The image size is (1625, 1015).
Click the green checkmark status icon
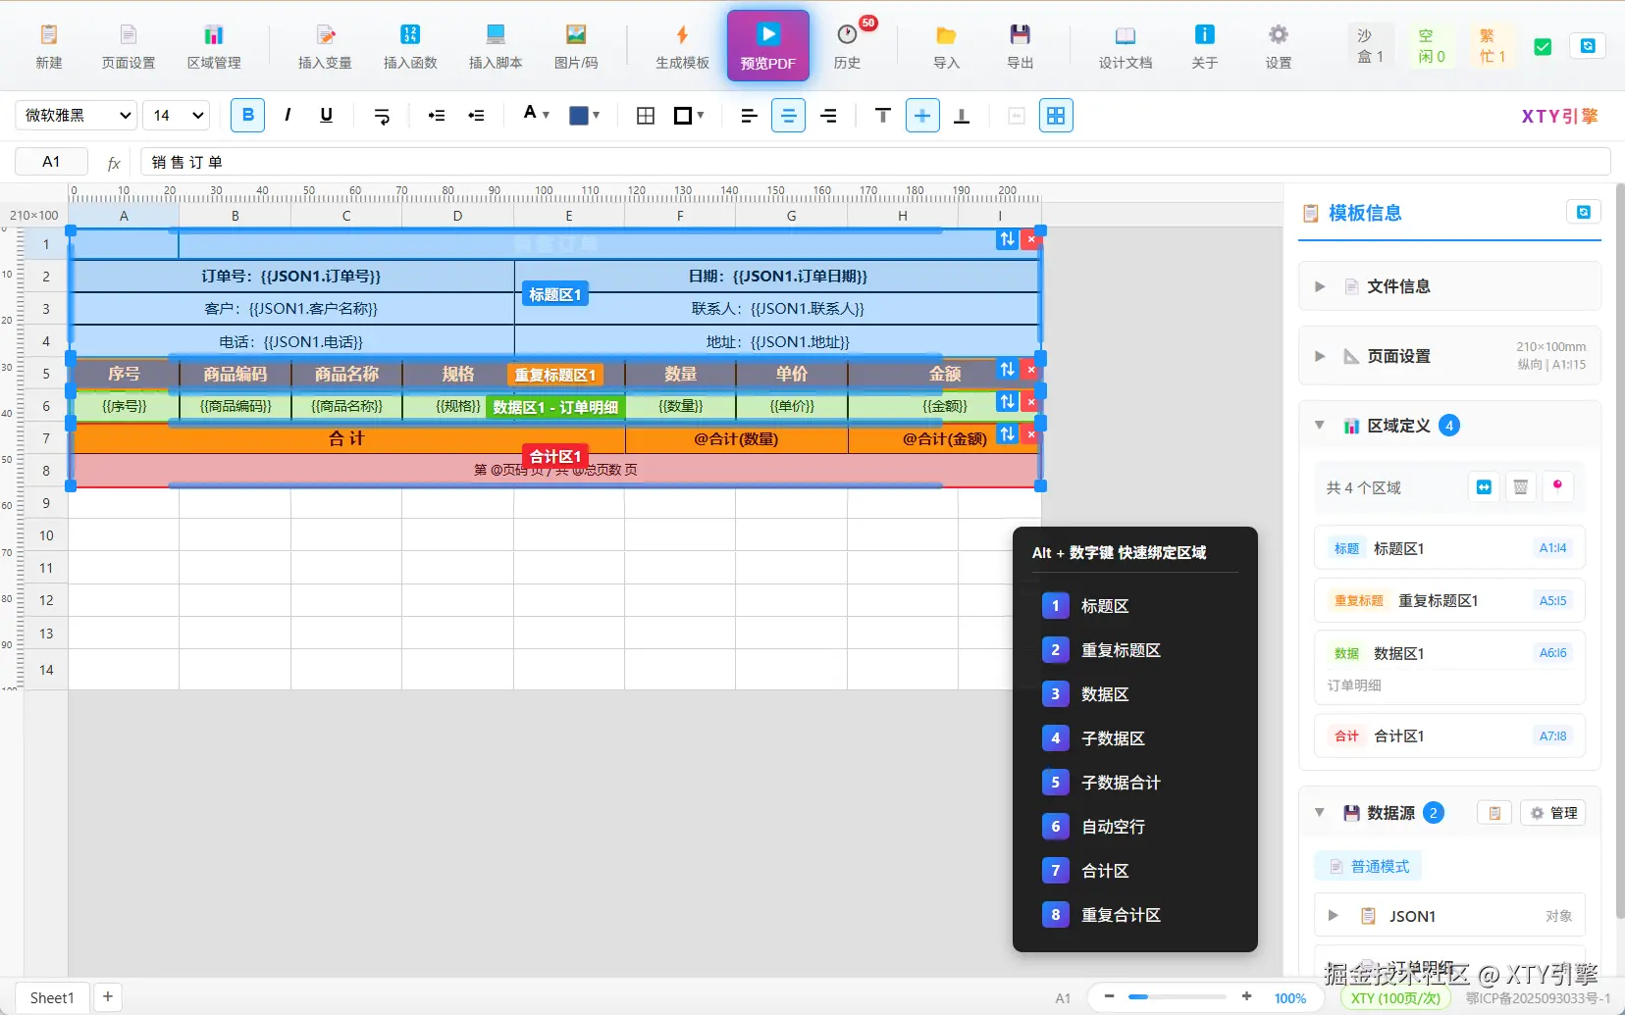pyautogui.click(x=1543, y=46)
